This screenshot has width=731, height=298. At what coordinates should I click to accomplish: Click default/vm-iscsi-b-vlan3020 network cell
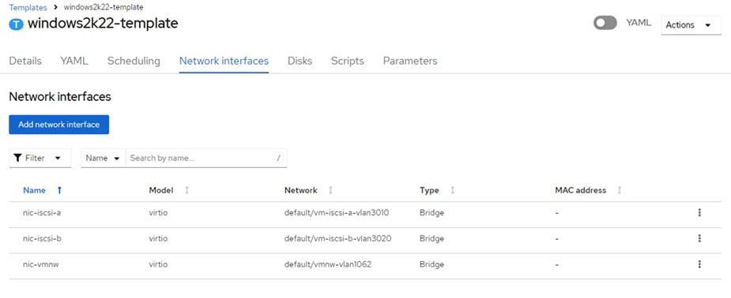click(x=337, y=239)
